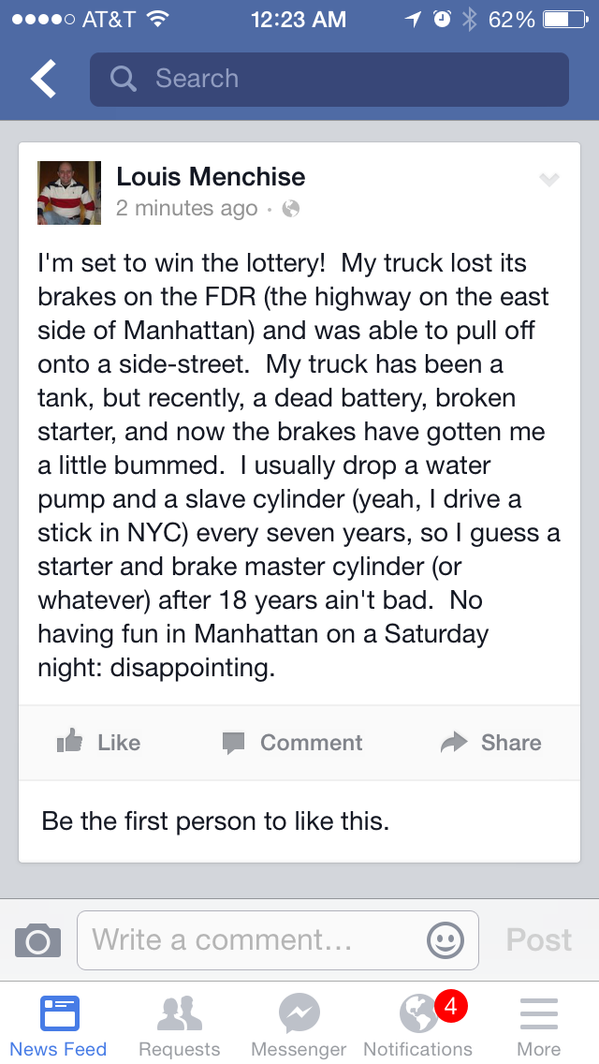This screenshot has width=599, height=1064.
Task: Open the More menu tab
Action: pos(538,1027)
